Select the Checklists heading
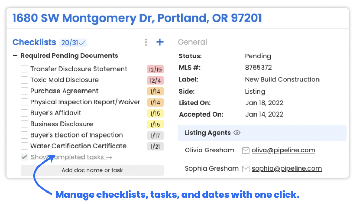Screen dimensions: 358x204 34,42
